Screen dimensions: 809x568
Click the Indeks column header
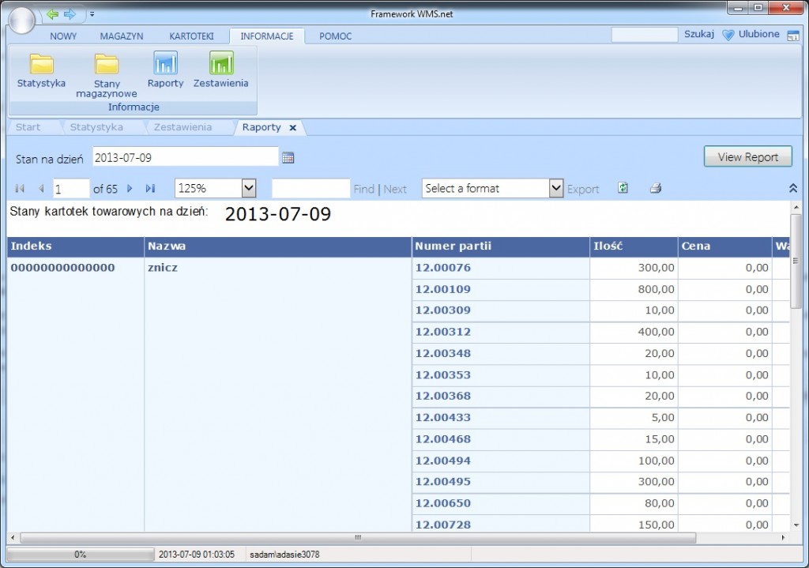point(76,246)
